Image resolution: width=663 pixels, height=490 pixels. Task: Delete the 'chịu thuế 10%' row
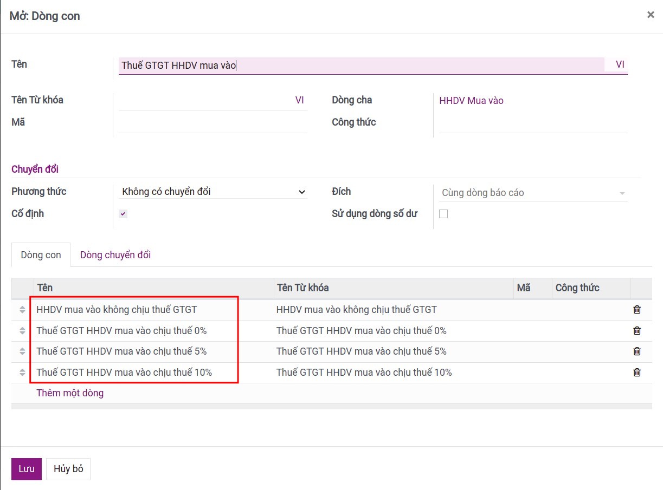pyautogui.click(x=637, y=373)
